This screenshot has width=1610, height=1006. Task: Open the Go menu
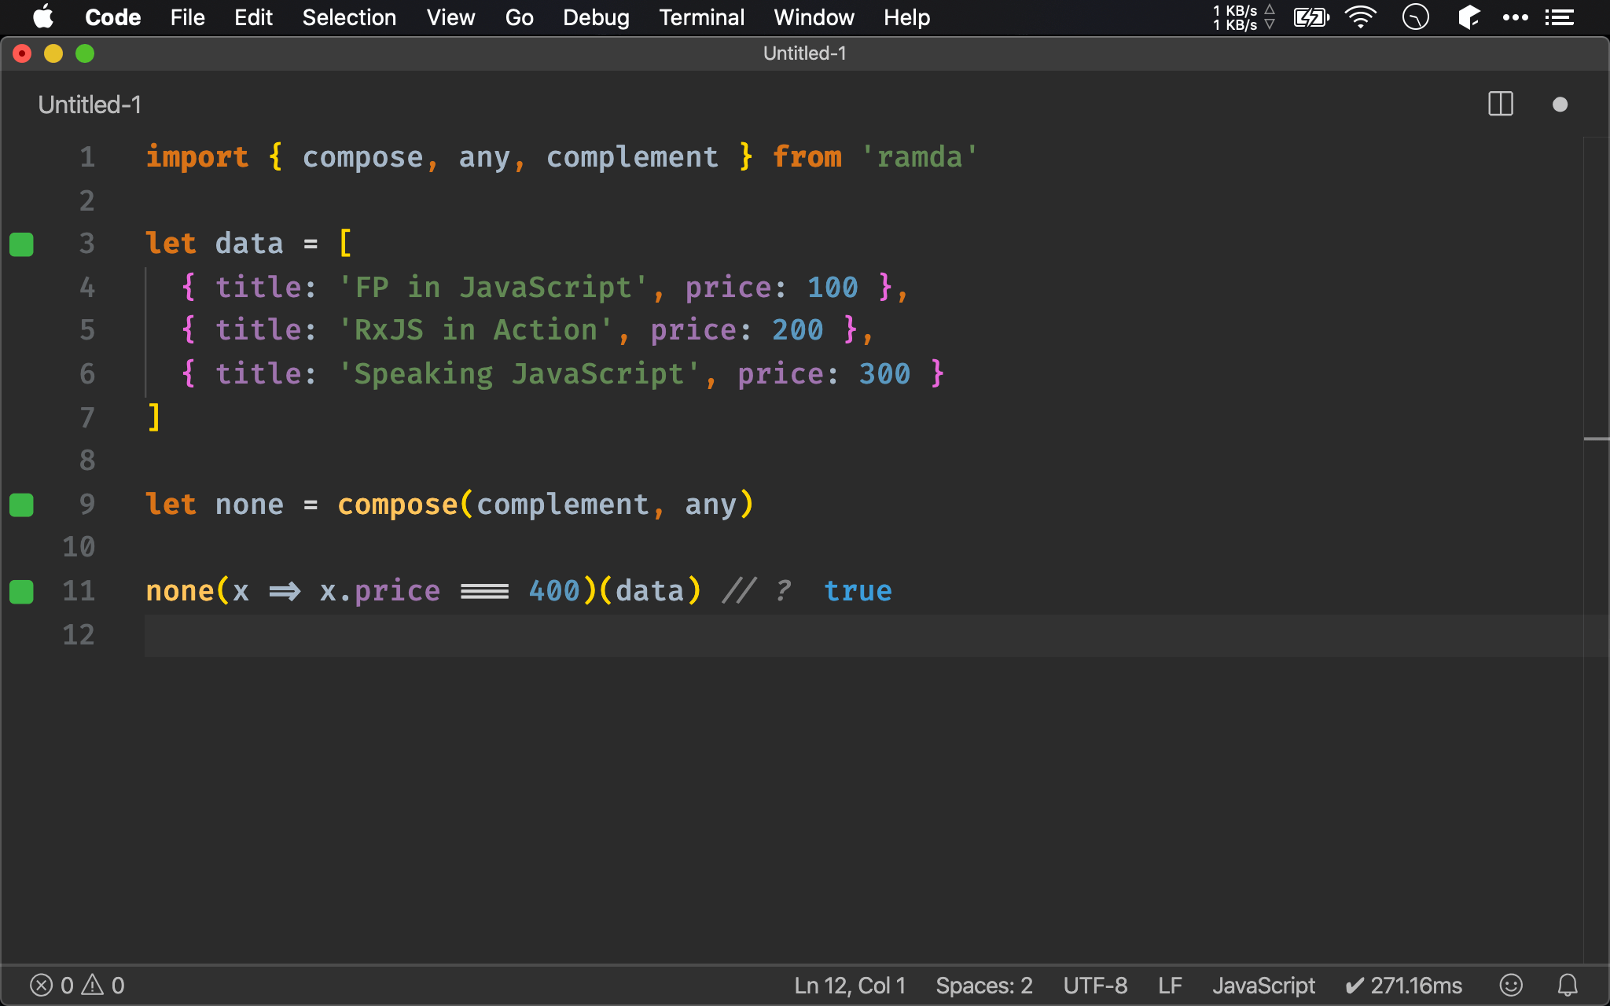click(519, 17)
